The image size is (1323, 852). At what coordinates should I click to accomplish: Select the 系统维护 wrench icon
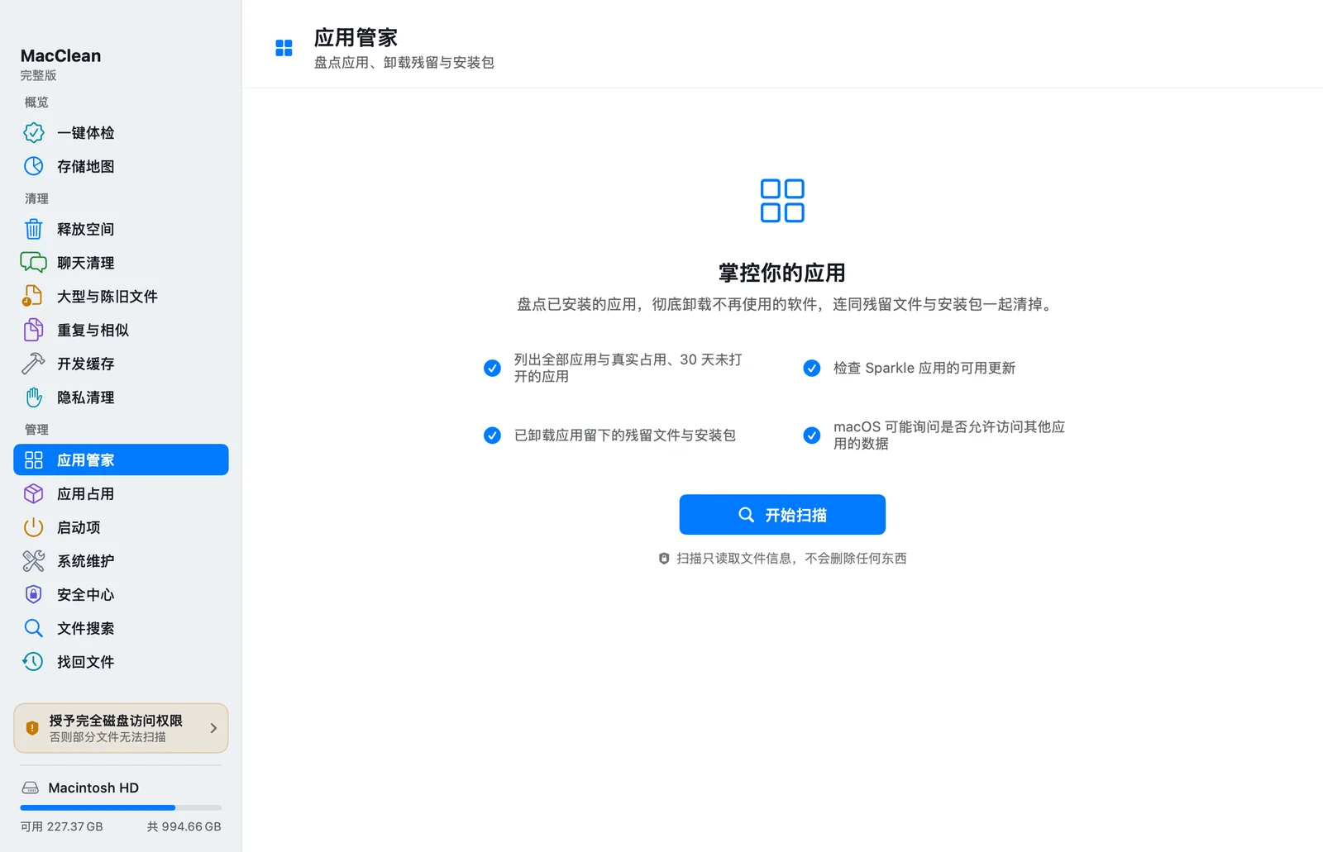(33, 561)
